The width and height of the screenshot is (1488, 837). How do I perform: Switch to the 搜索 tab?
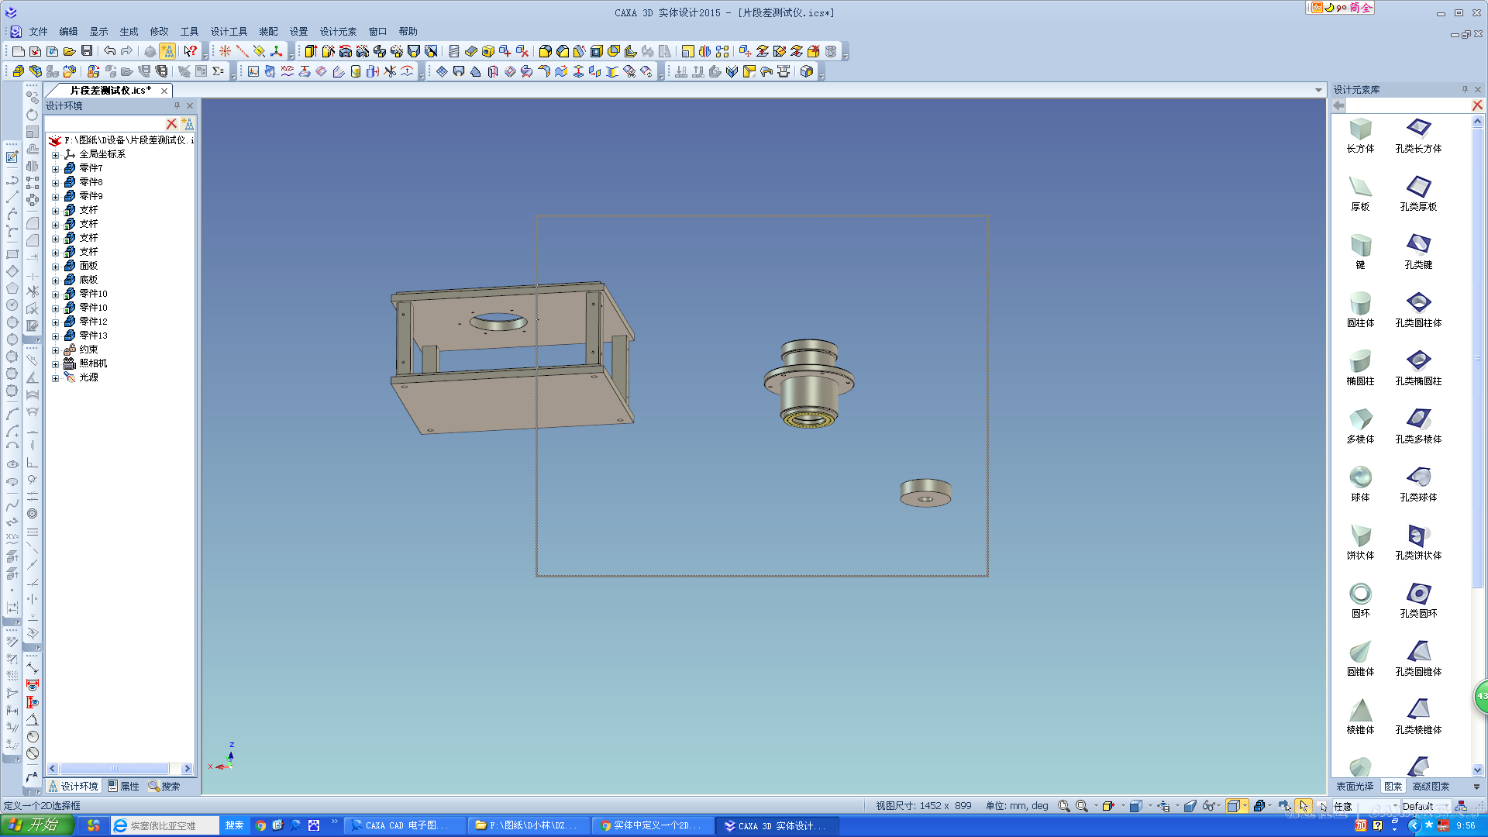(x=164, y=786)
